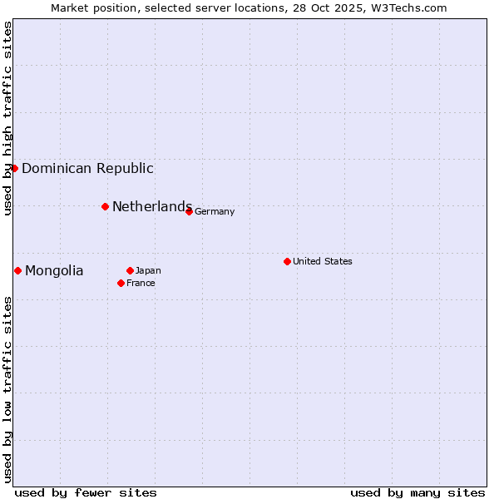
Task: Select the Germany text label
Action: pos(215,211)
